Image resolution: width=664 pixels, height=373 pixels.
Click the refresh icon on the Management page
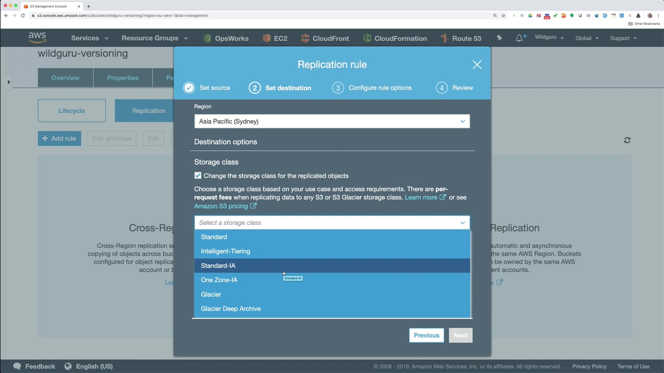(x=627, y=140)
